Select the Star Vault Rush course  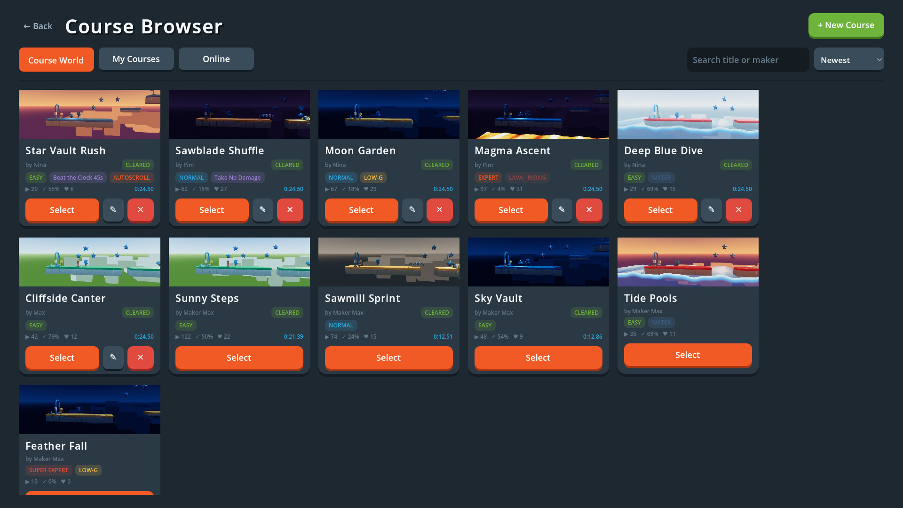pos(62,210)
